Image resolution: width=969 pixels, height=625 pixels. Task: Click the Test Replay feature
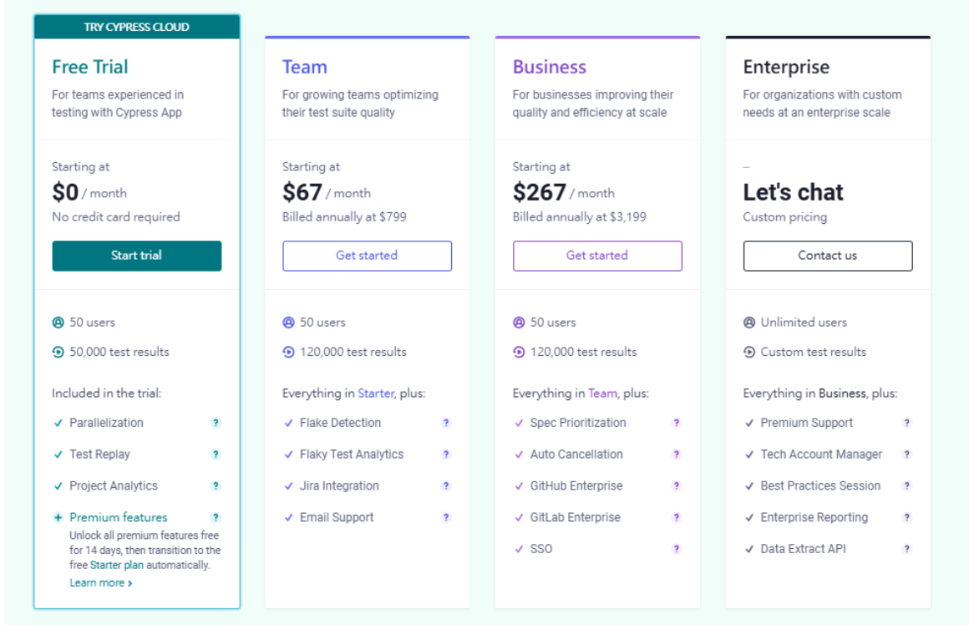pyautogui.click(x=99, y=455)
